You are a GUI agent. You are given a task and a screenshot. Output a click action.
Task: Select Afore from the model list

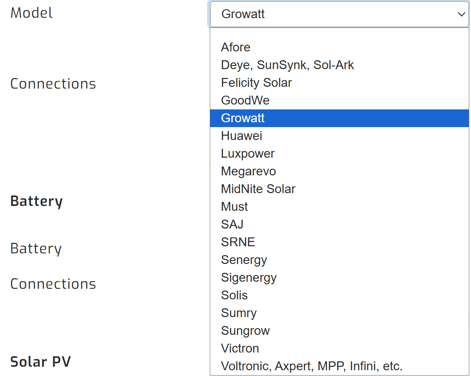coord(235,47)
